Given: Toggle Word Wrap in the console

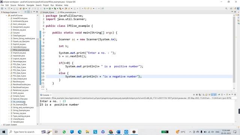Looking at the screenshot, I should coord(209,95).
